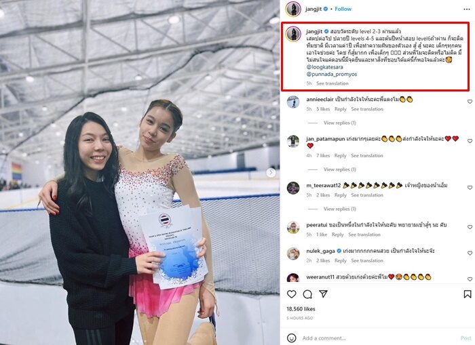
Task: Go to next photo with carousel arrow
Action: pos(271,172)
